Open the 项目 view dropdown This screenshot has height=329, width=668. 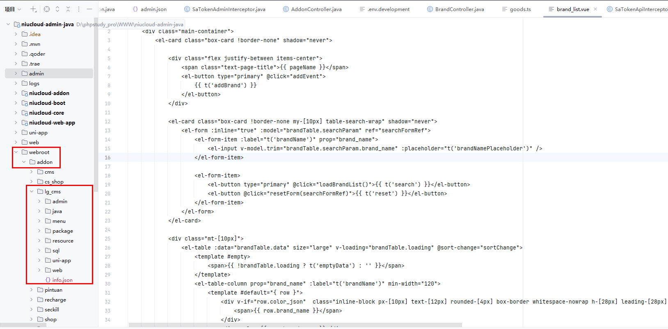click(13, 9)
